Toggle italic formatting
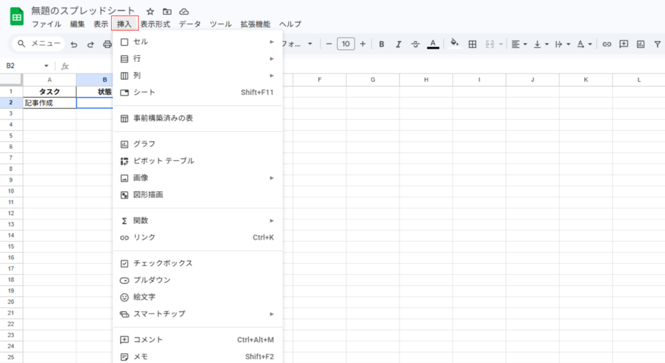 (398, 44)
